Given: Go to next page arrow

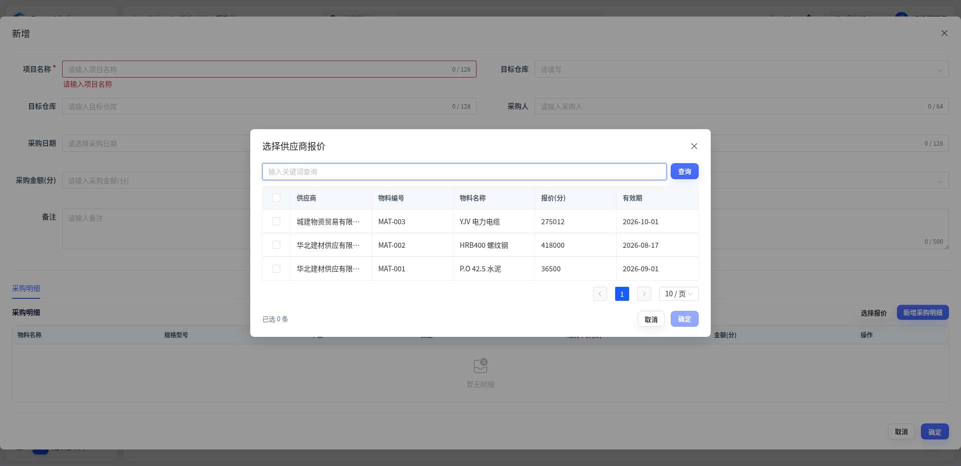Looking at the screenshot, I should pos(644,294).
